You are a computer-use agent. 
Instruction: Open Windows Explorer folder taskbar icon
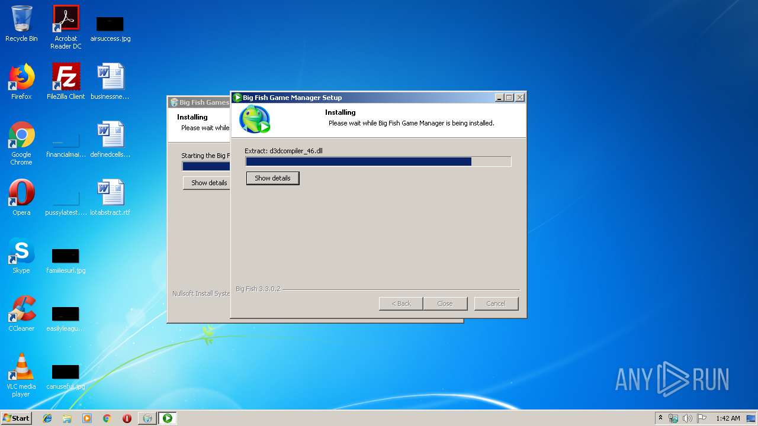click(67, 418)
